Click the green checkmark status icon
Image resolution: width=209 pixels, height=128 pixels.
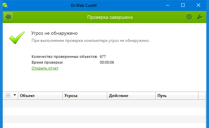coord(17,37)
